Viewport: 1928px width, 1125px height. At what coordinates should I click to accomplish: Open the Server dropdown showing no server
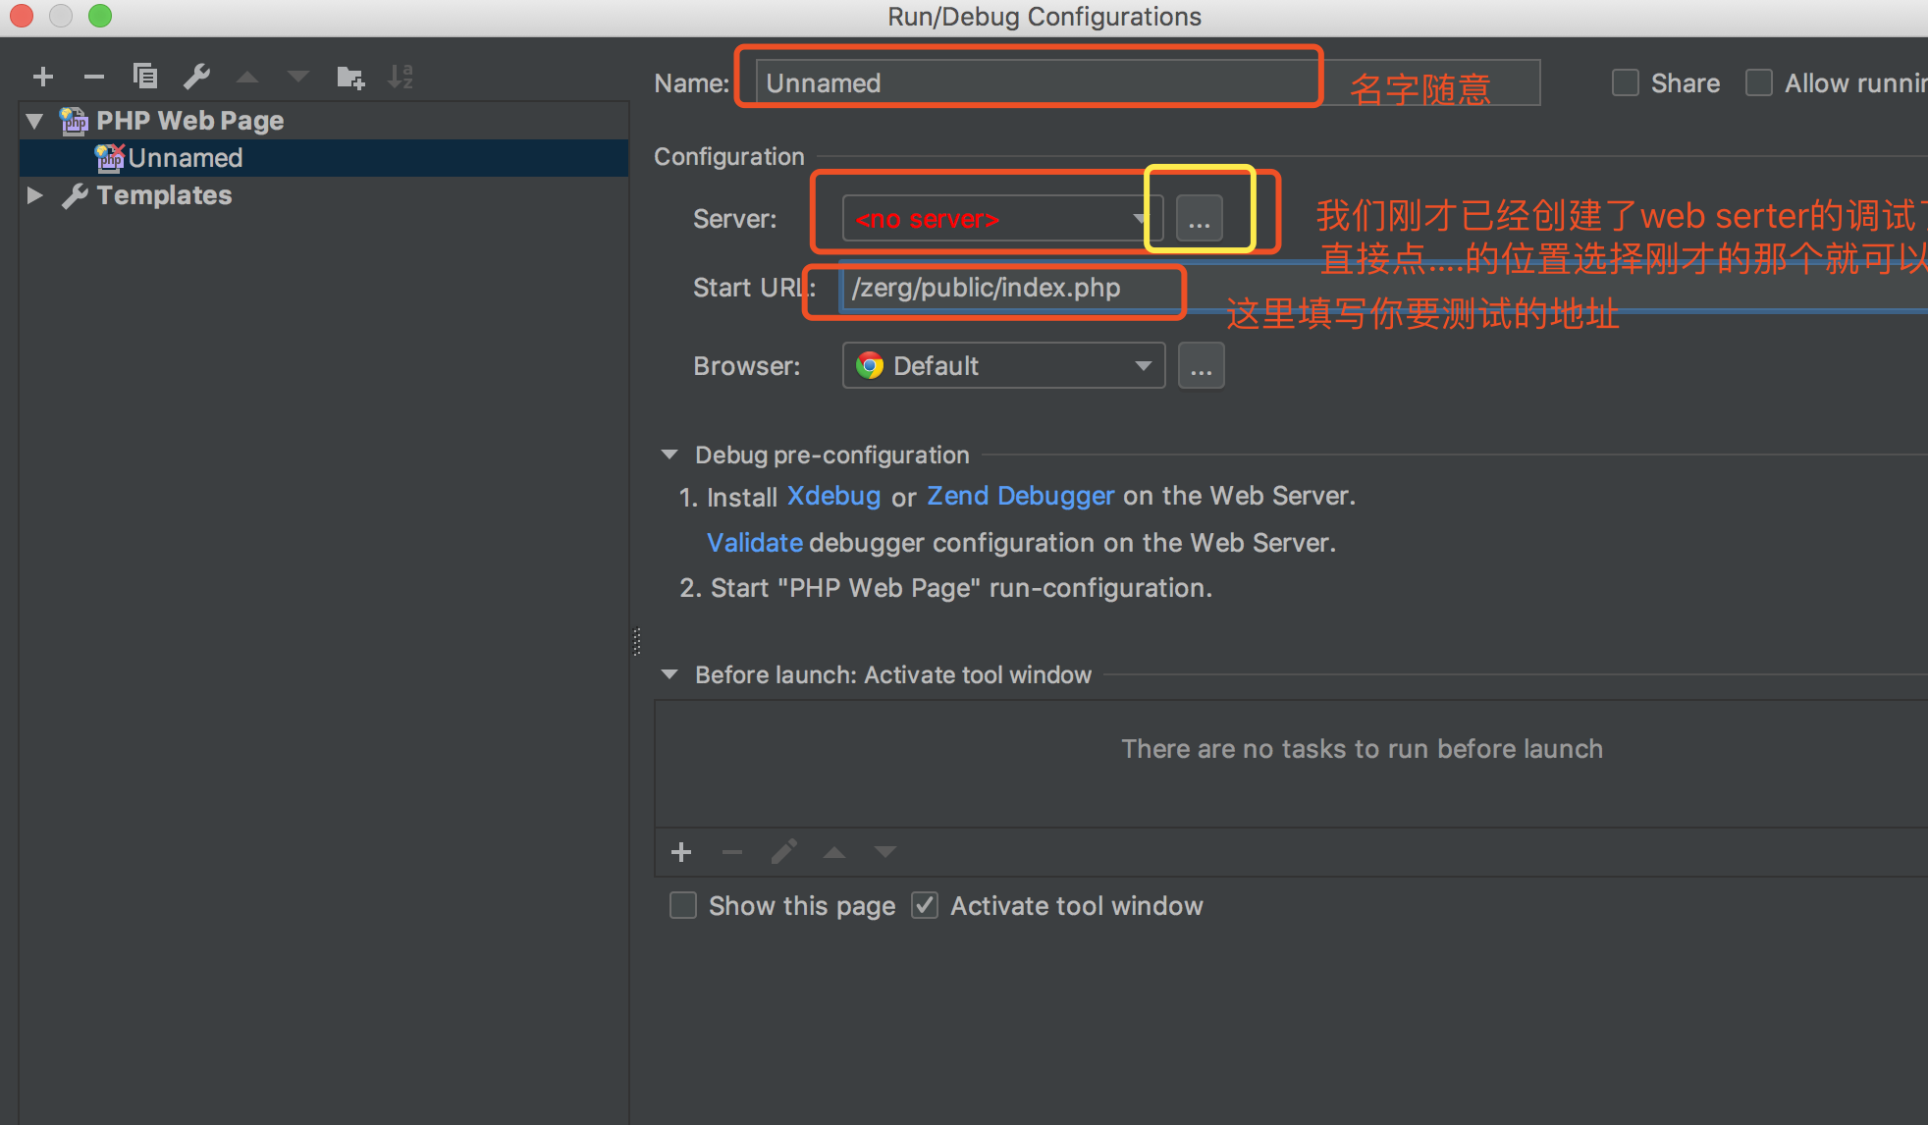point(1002,218)
